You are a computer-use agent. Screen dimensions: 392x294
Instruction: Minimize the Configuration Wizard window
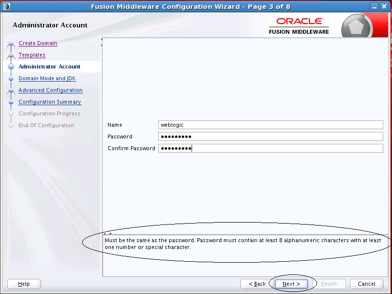point(374,6)
